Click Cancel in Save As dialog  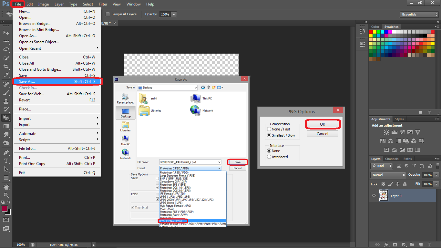pos(238,168)
